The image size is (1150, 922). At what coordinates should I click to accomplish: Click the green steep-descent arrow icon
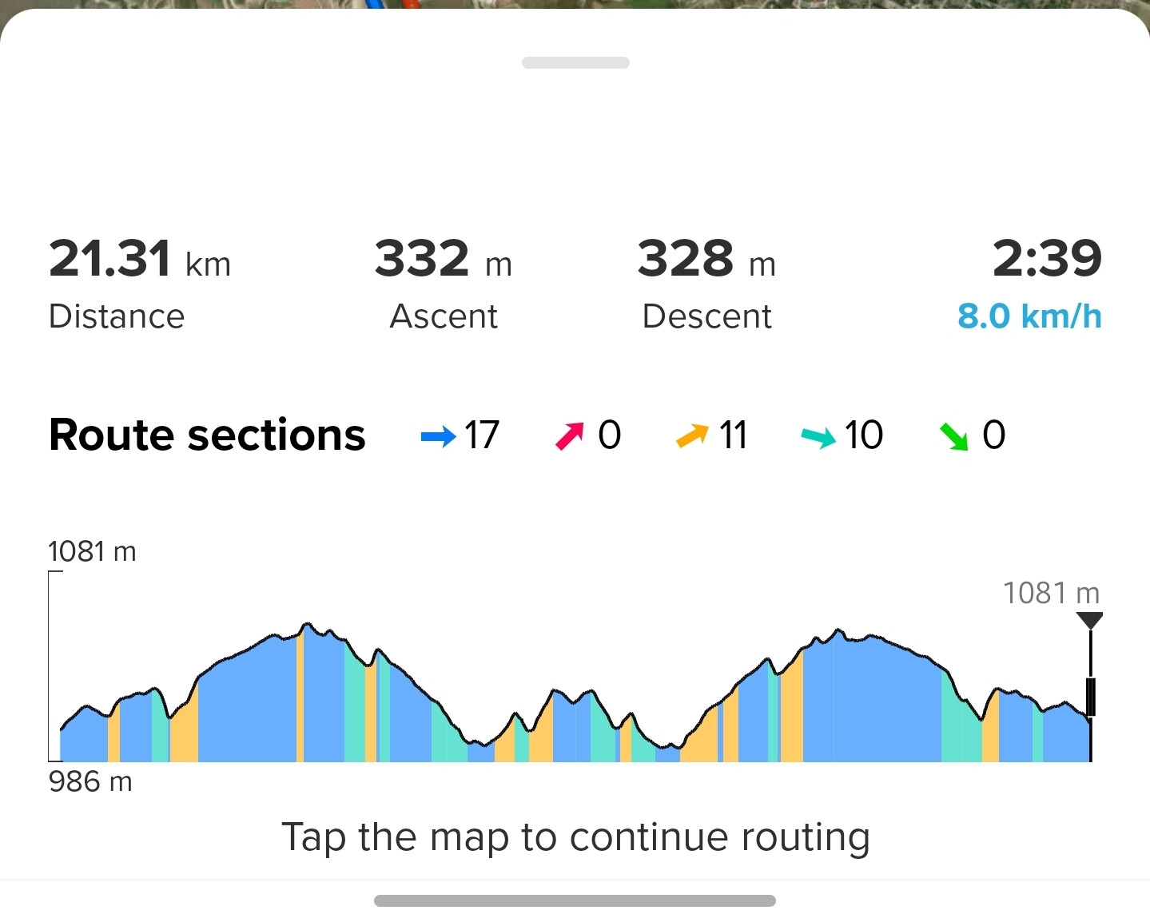point(953,436)
